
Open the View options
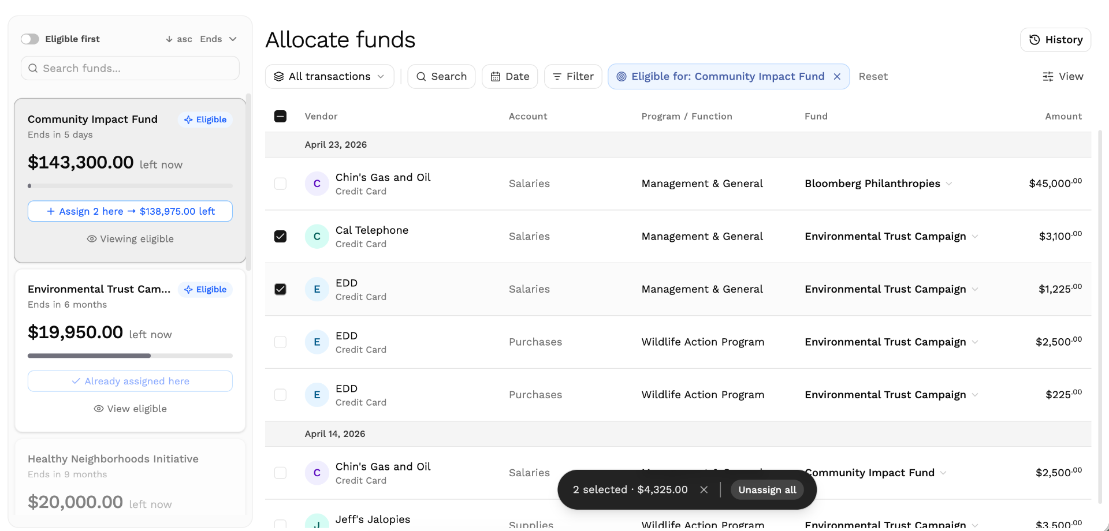pyautogui.click(x=1063, y=76)
